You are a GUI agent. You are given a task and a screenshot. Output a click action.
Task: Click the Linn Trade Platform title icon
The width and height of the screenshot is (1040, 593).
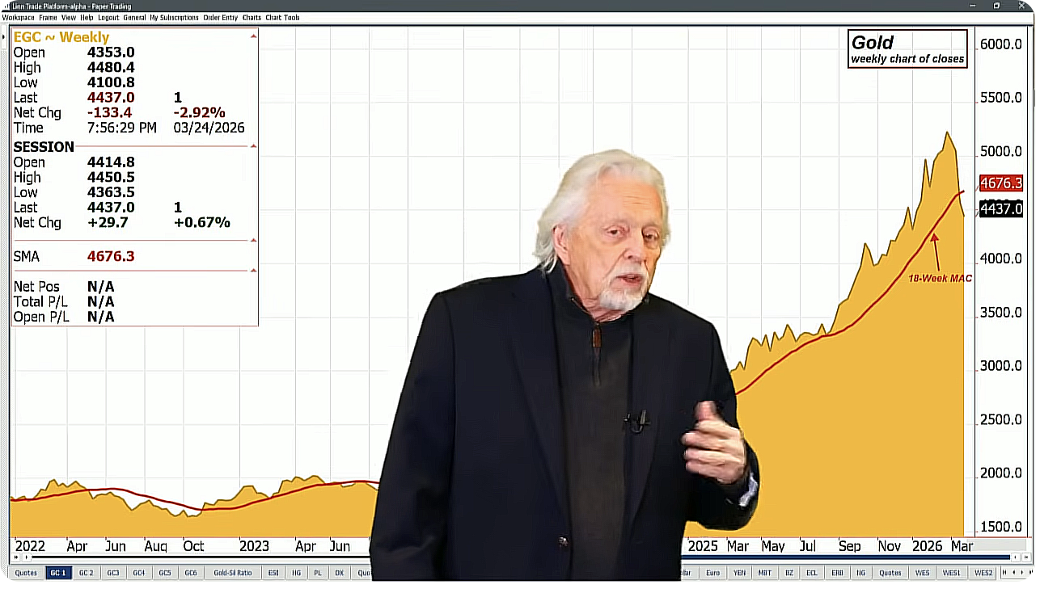[6, 6]
